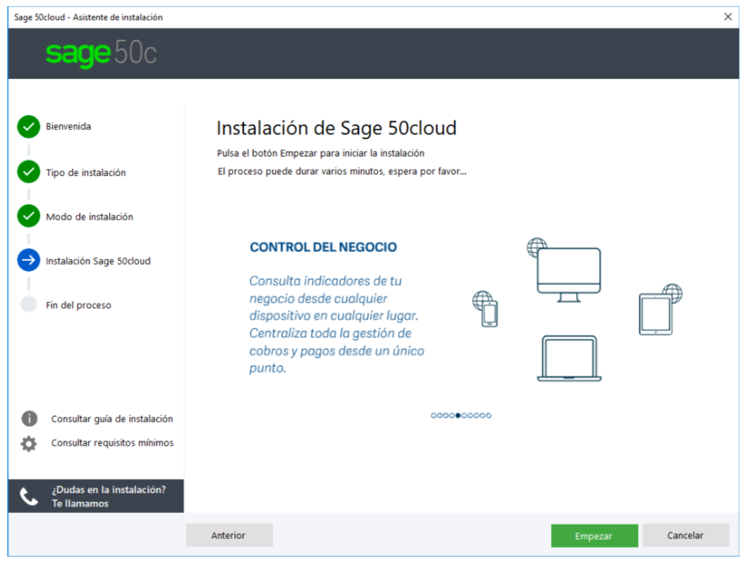Viewport: 747px width, 563px height.
Task: Select the Instalación Sage 50cloud step label
Action: click(x=98, y=261)
